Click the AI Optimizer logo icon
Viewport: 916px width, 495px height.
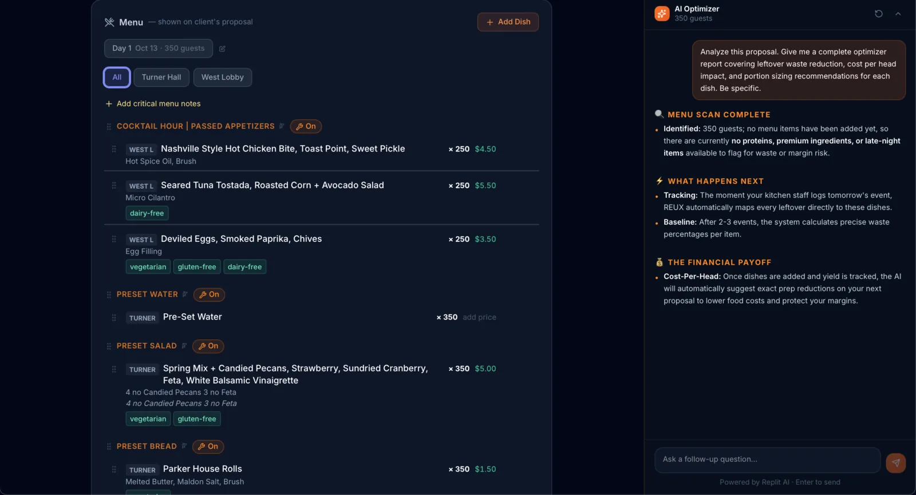click(662, 14)
